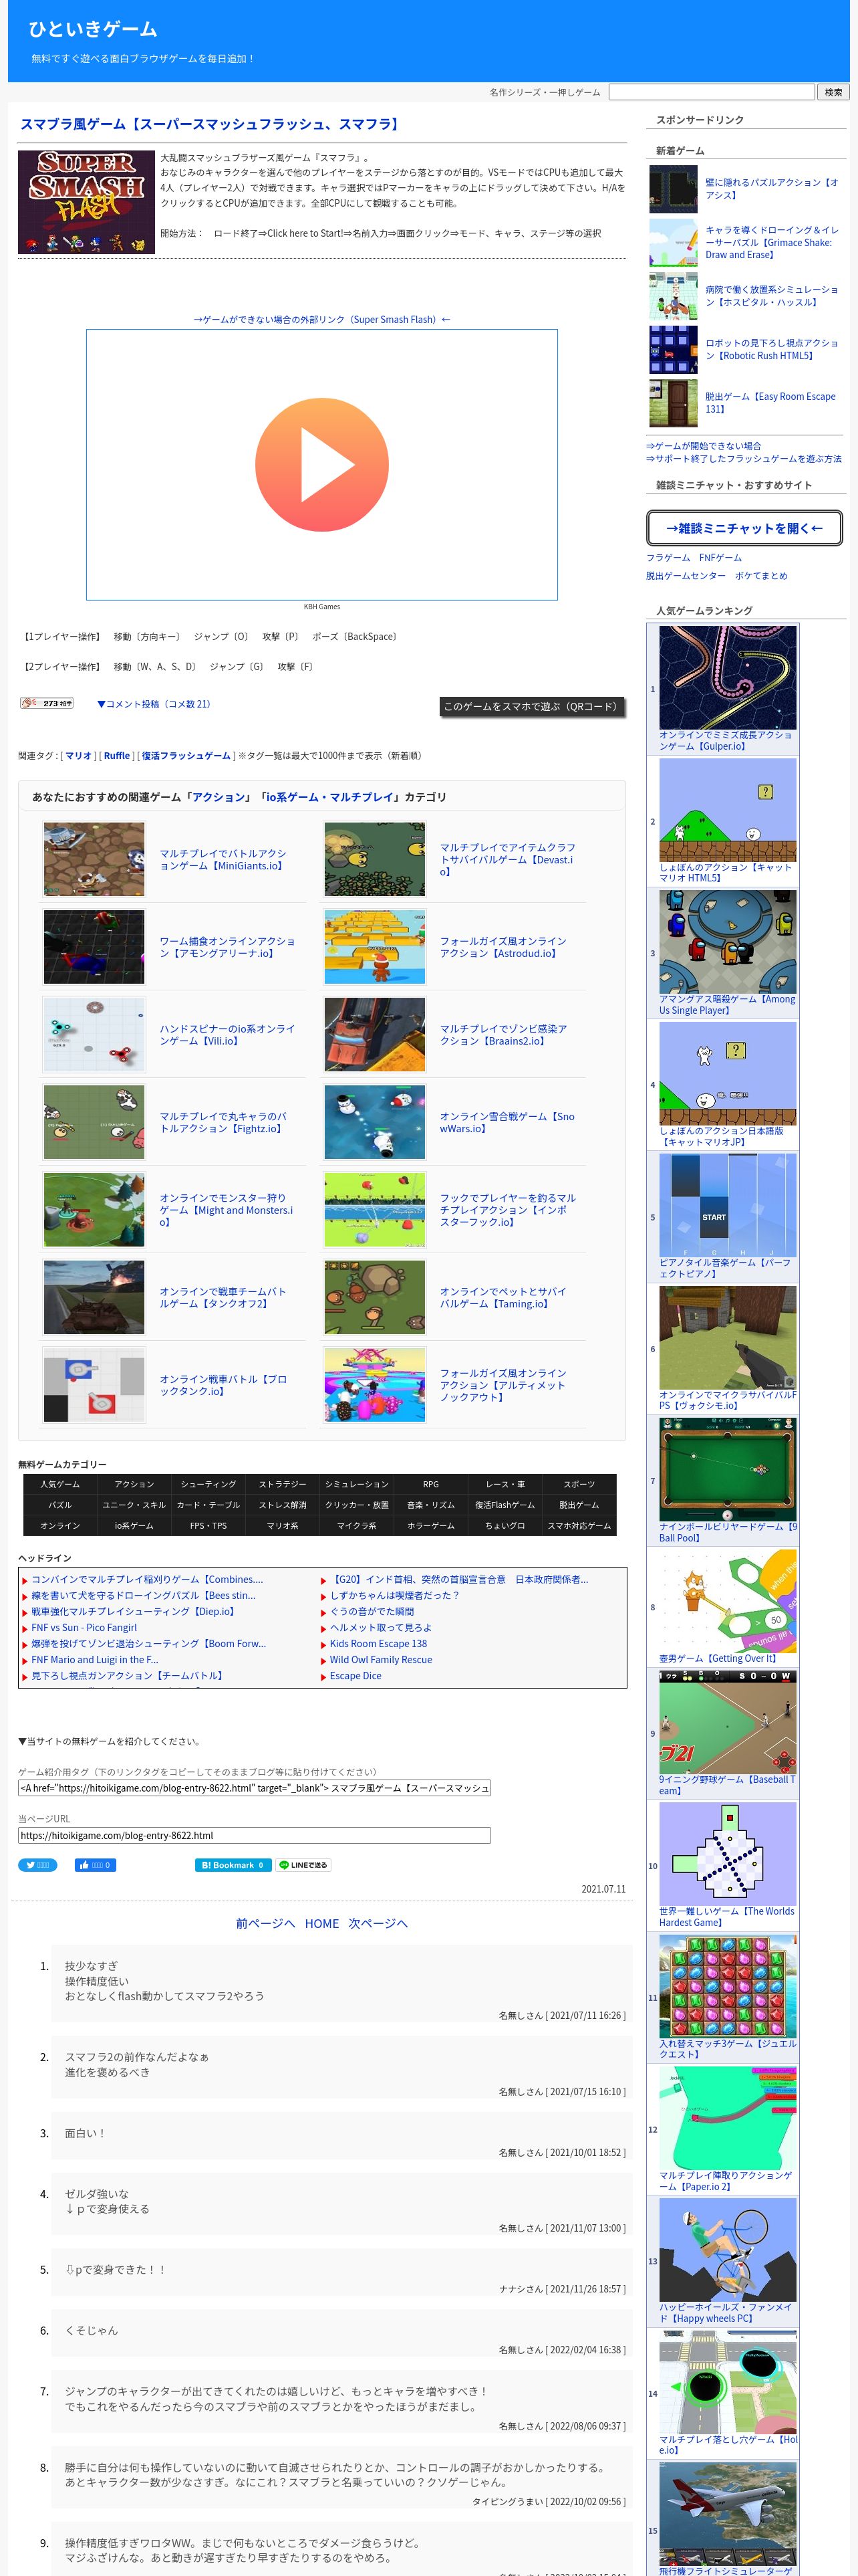Open Might and Monsters.io link
858x2576 pixels.
[x=227, y=1210]
